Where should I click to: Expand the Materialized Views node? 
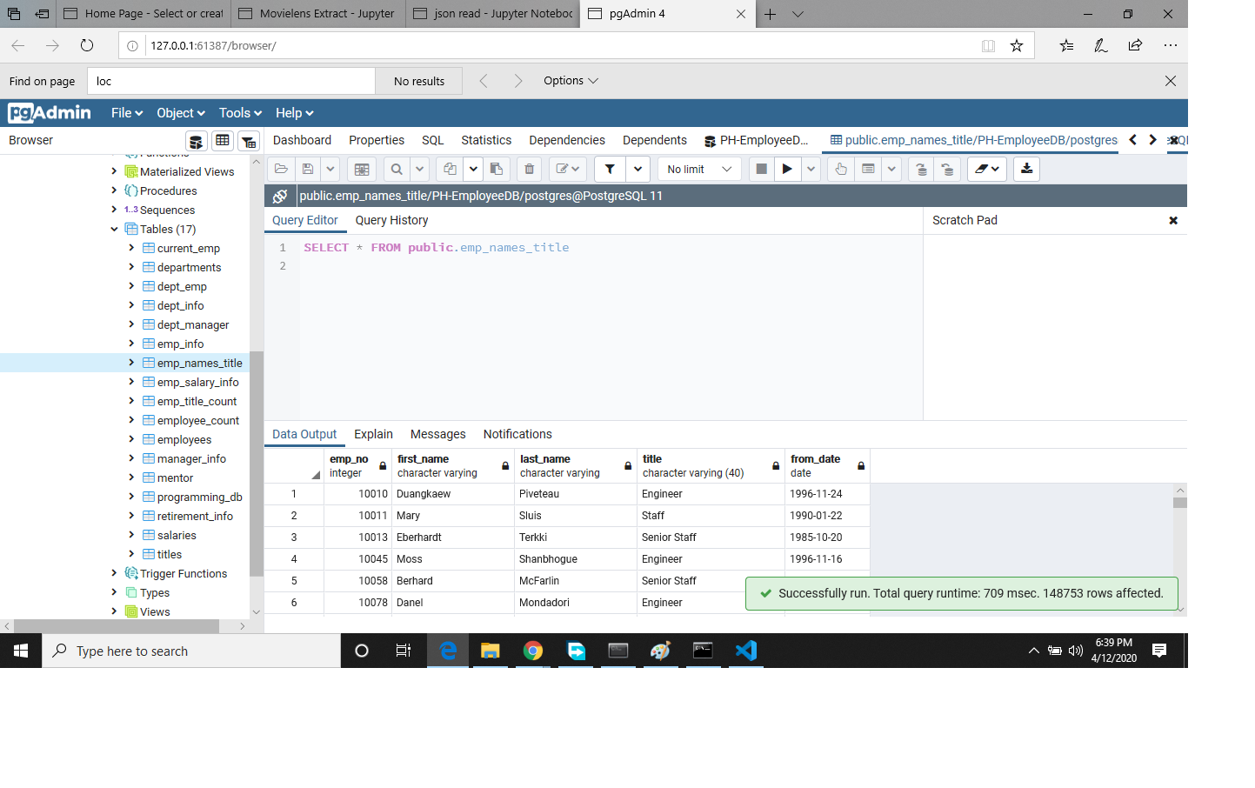(x=114, y=171)
